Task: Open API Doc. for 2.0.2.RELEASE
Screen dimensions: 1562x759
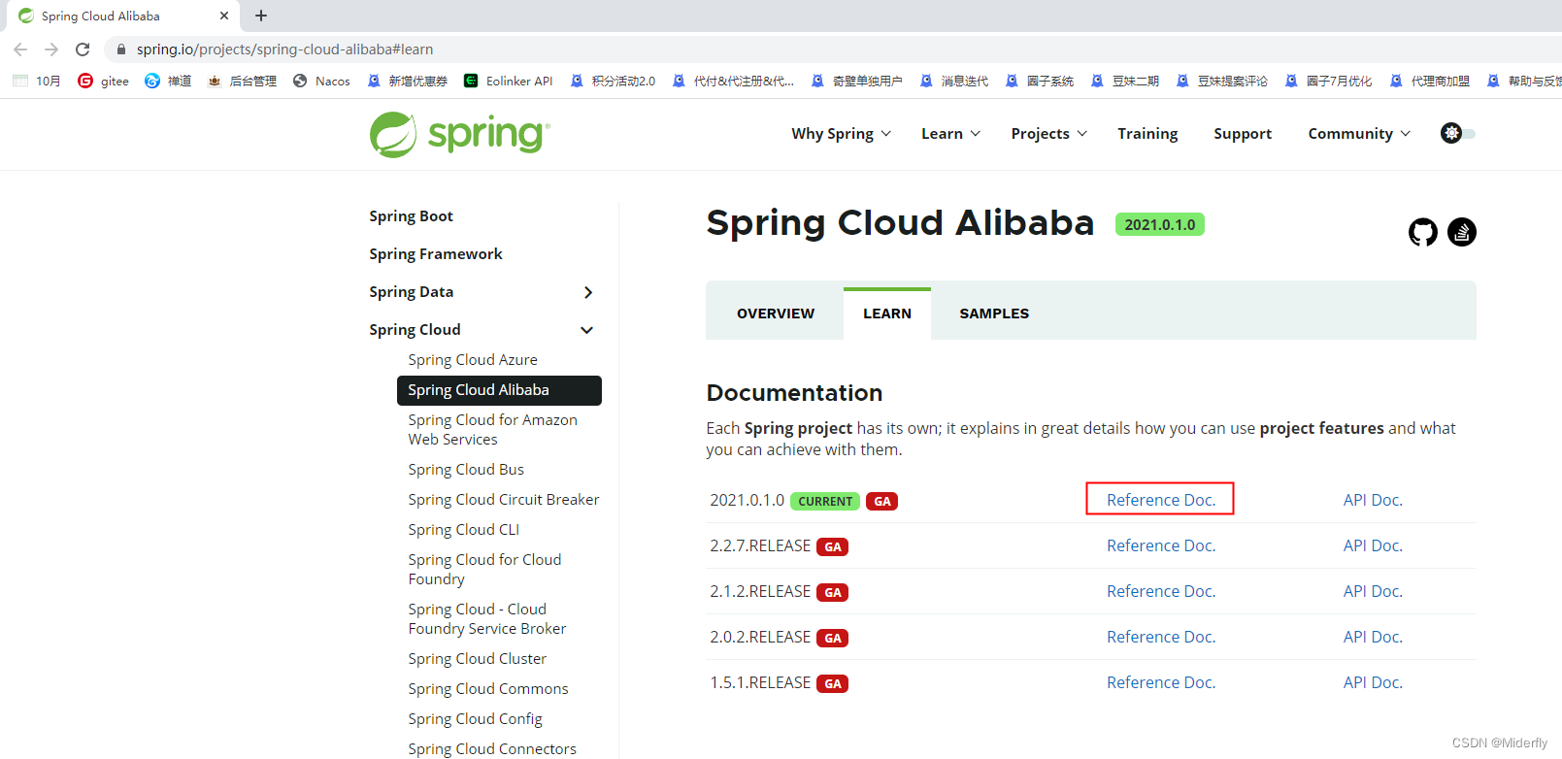Action: tap(1373, 637)
